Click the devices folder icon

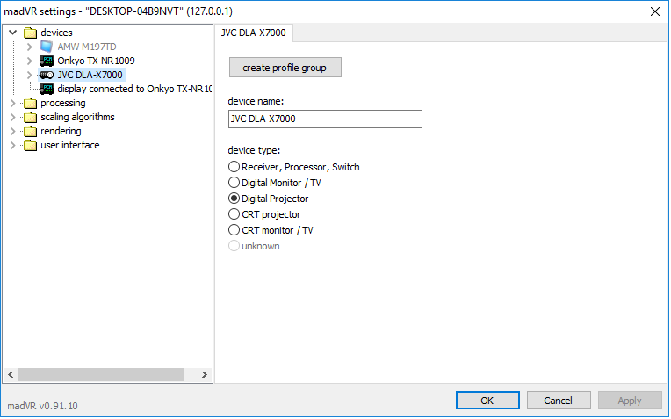point(30,33)
